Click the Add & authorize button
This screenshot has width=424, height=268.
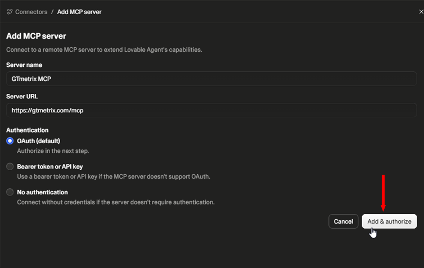tap(389, 221)
